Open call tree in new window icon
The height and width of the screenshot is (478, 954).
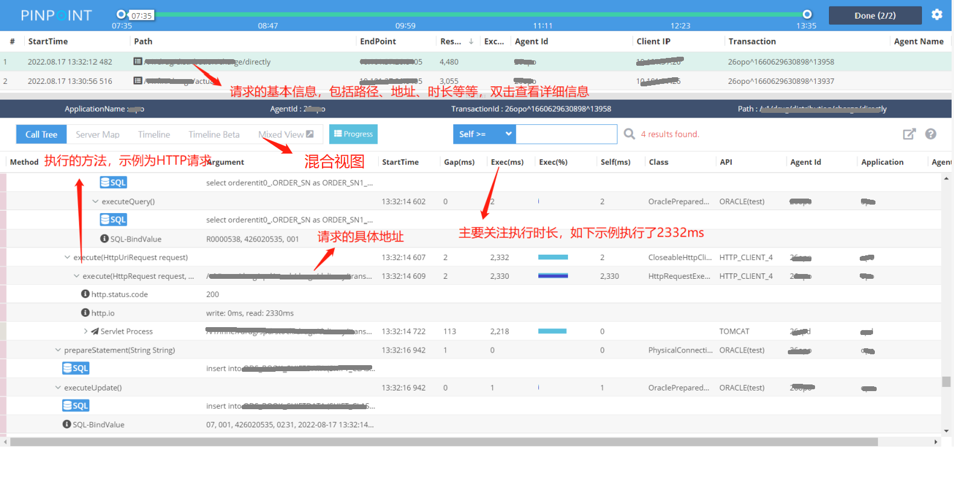(909, 134)
